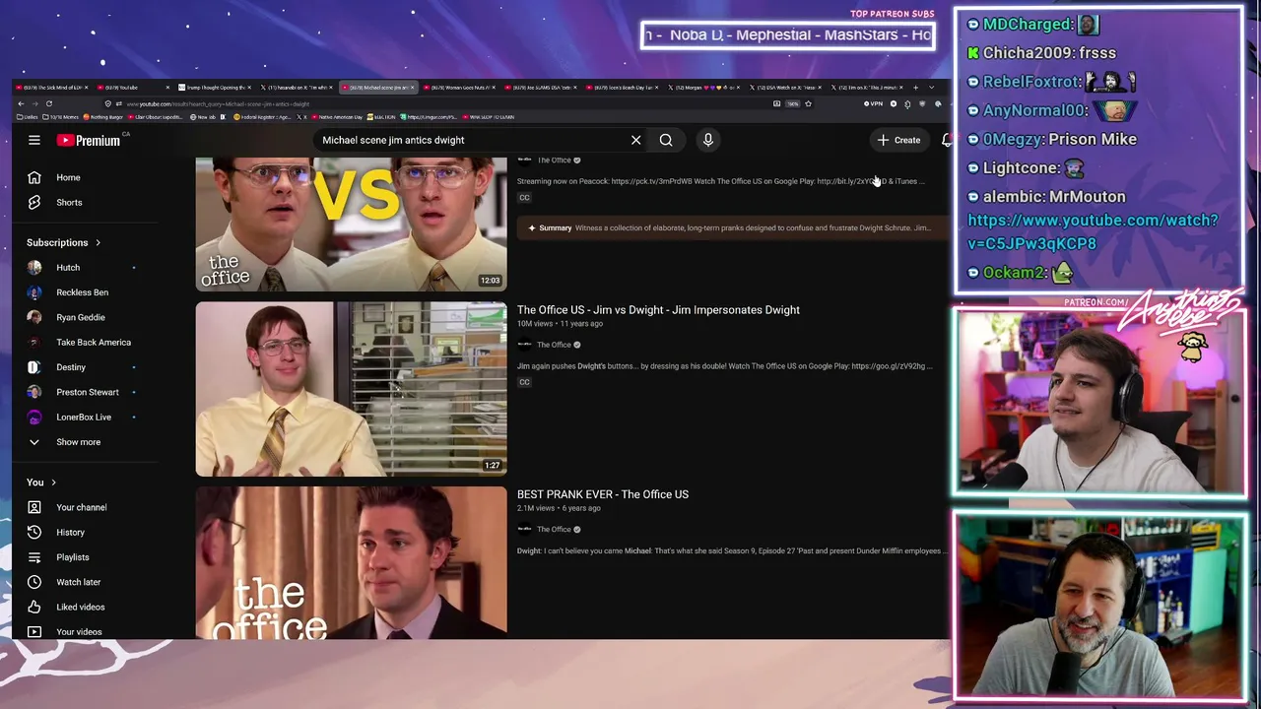Screen dimensions: 1261x709
Task: Play the Jim vs Dwight 12:03 thumbnail
Action: coord(351,225)
